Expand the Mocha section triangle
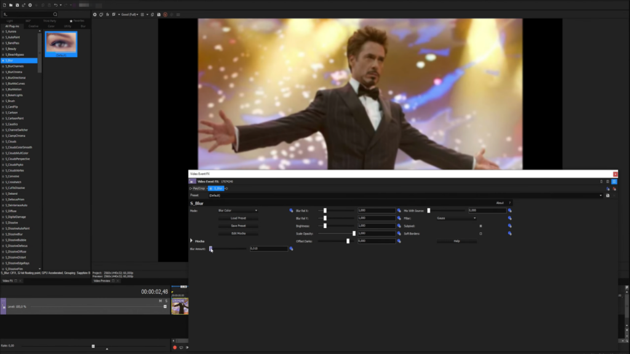The image size is (630, 354). pyautogui.click(x=191, y=241)
